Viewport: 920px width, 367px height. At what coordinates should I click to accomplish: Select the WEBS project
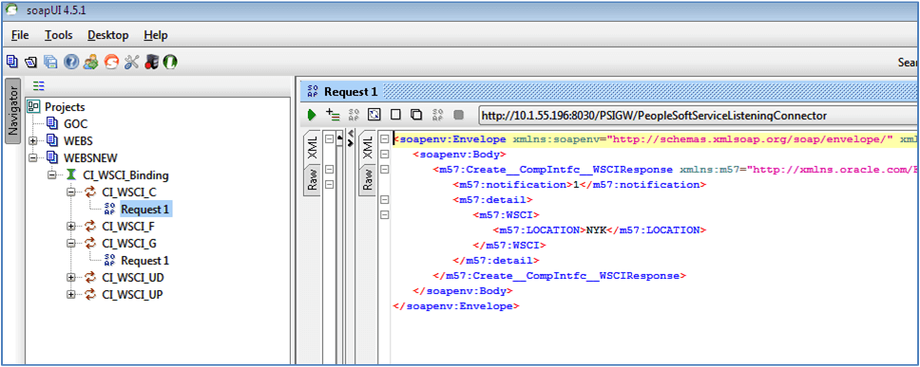click(x=78, y=141)
